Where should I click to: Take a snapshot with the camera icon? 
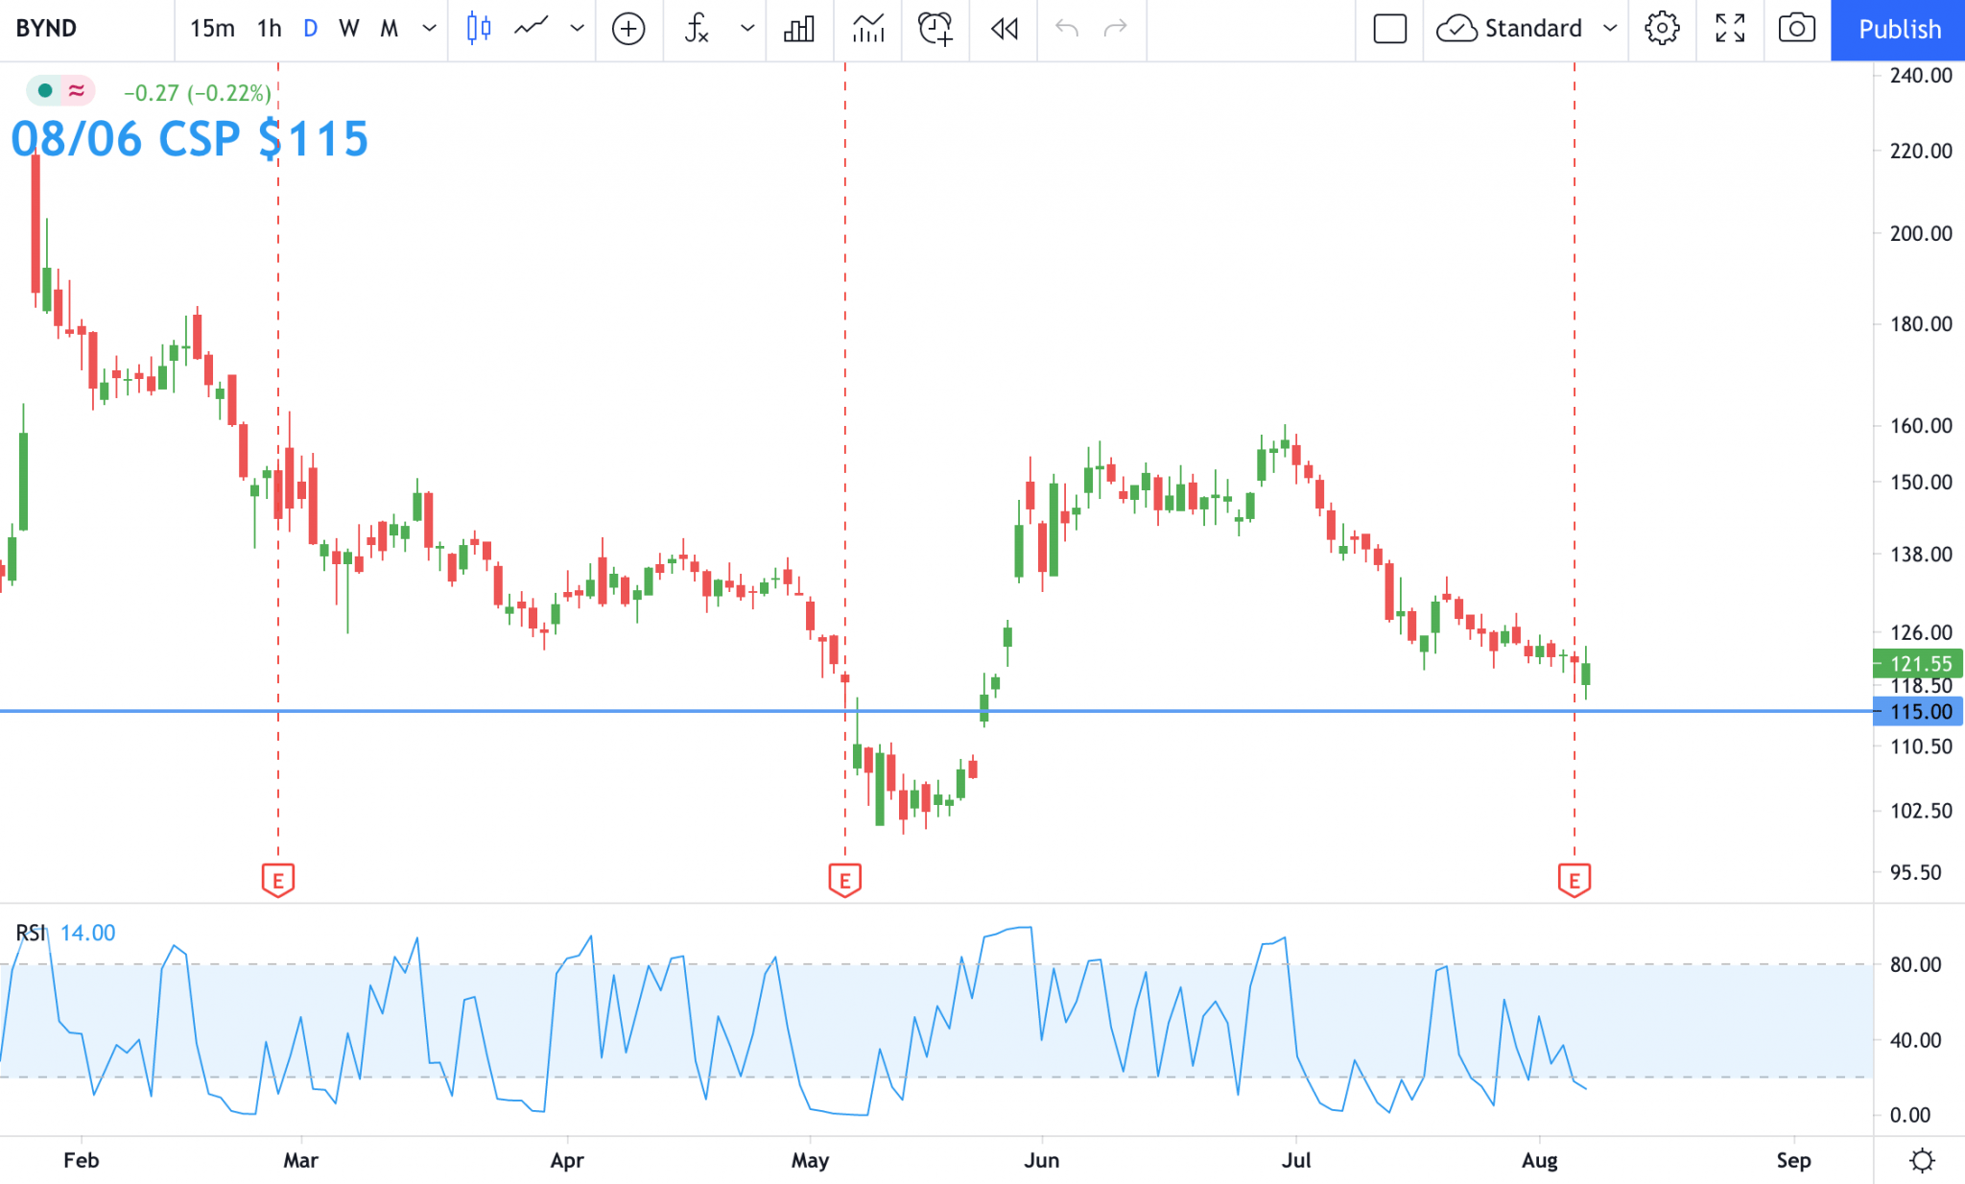pos(1797,29)
